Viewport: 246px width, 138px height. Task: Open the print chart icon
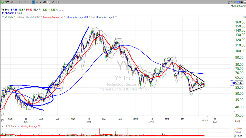pyautogui.click(x=12, y=2)
